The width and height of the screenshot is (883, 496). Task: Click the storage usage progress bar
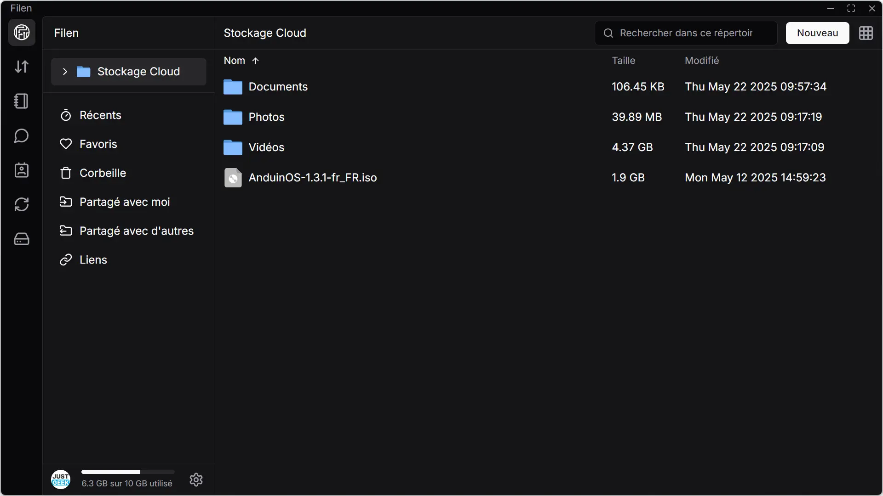coord(128,472)
